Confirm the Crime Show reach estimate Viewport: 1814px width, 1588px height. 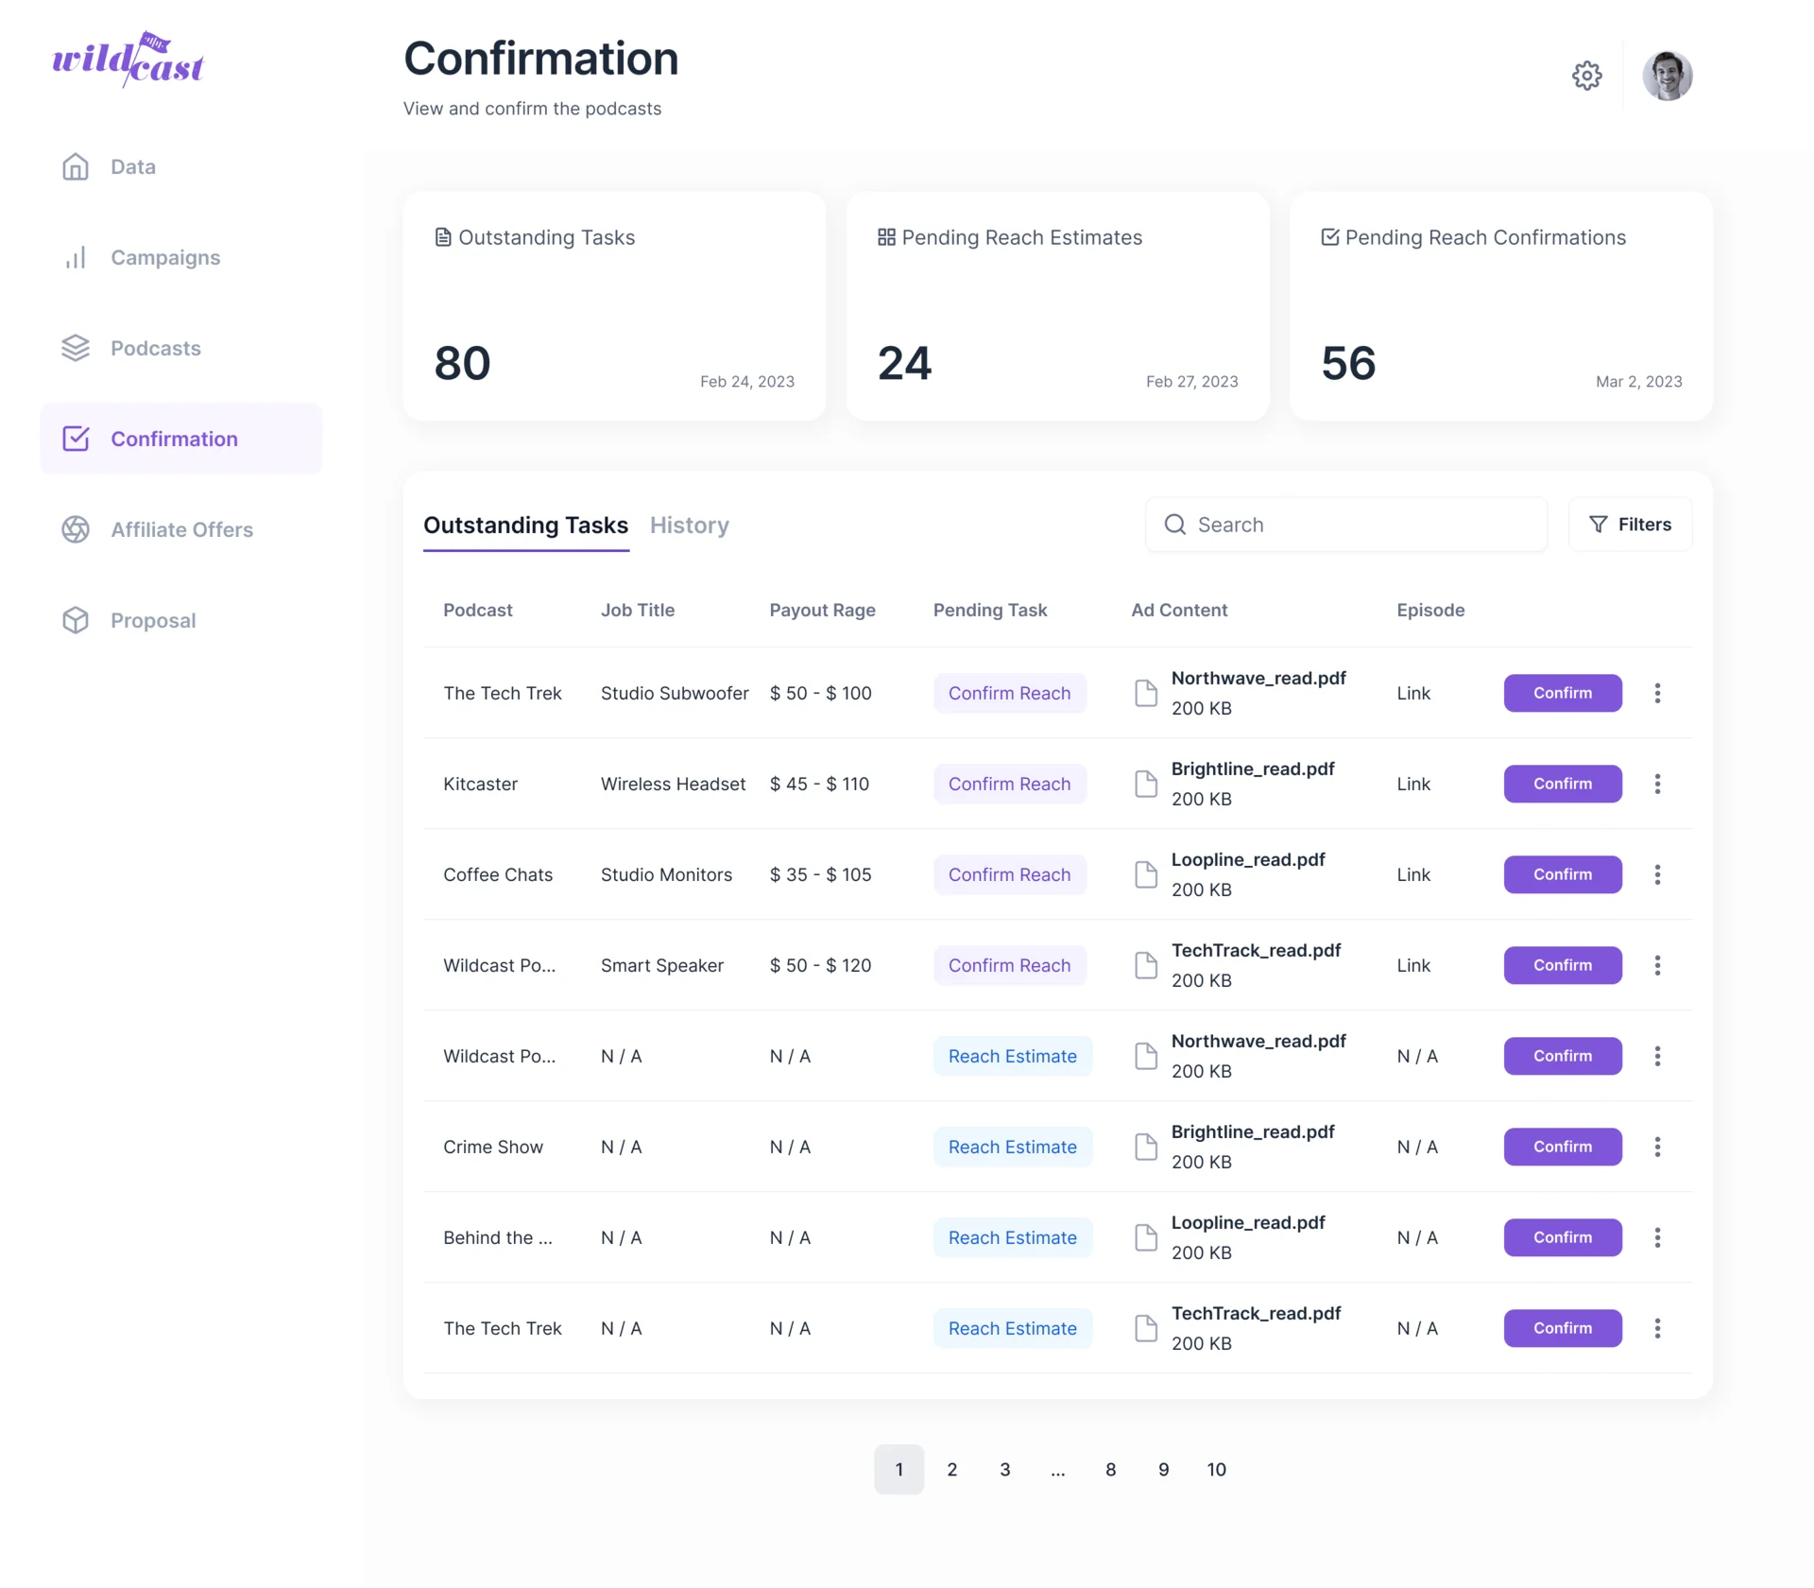pos(1563,1147)
